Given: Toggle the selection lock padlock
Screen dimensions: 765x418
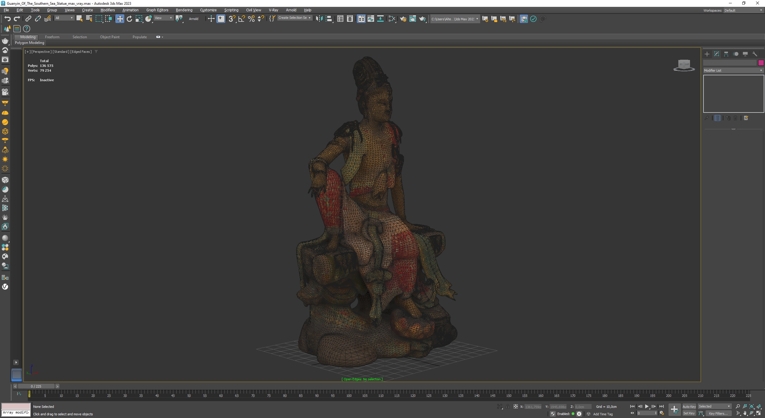Looking at the screenshot, I should click(507, 406).
